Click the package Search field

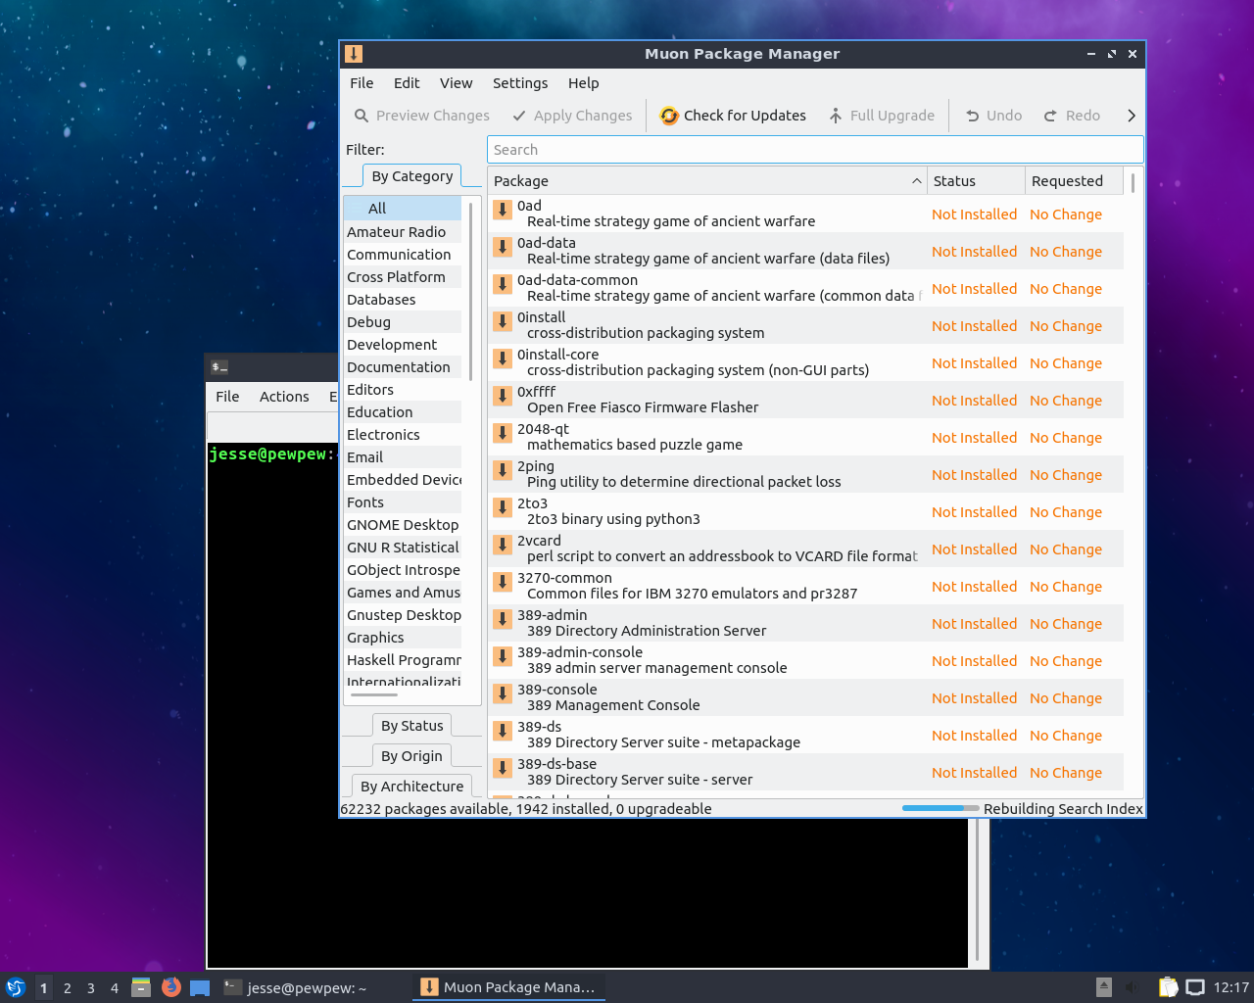815,150
